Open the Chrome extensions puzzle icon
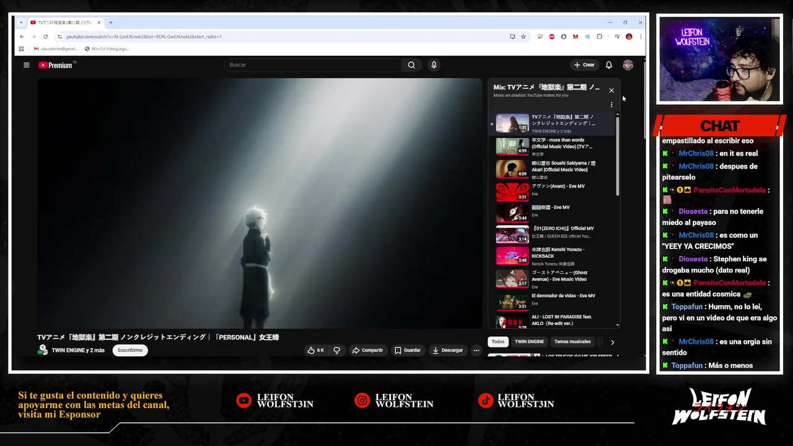 (599, 37)
